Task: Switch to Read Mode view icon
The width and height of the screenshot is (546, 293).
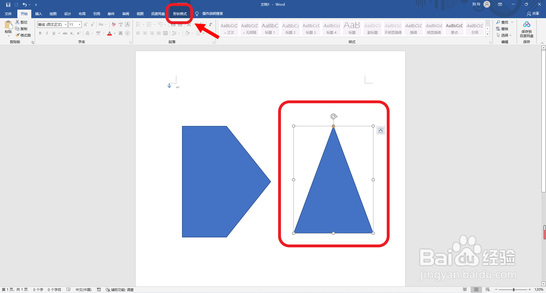Action: point(465,290)
